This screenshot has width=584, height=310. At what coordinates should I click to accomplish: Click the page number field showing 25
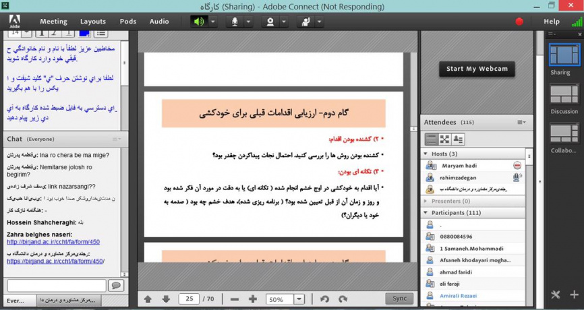pyautogui.click(x=189, y=299)
